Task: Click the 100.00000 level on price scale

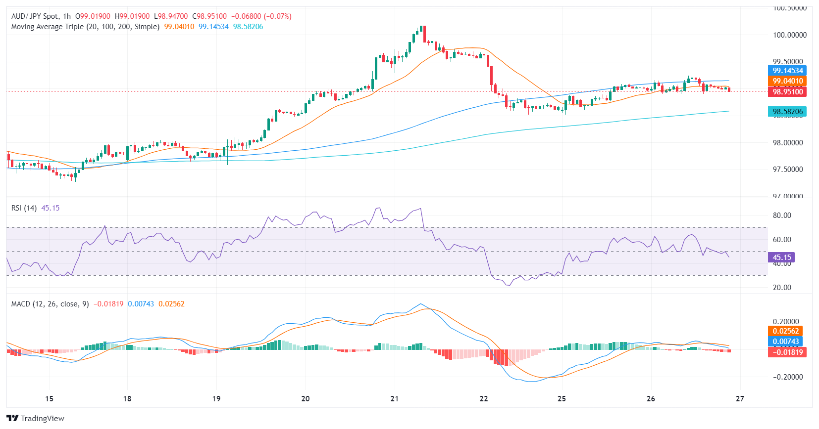Action: pyautogui.click(x=790, y=35)
